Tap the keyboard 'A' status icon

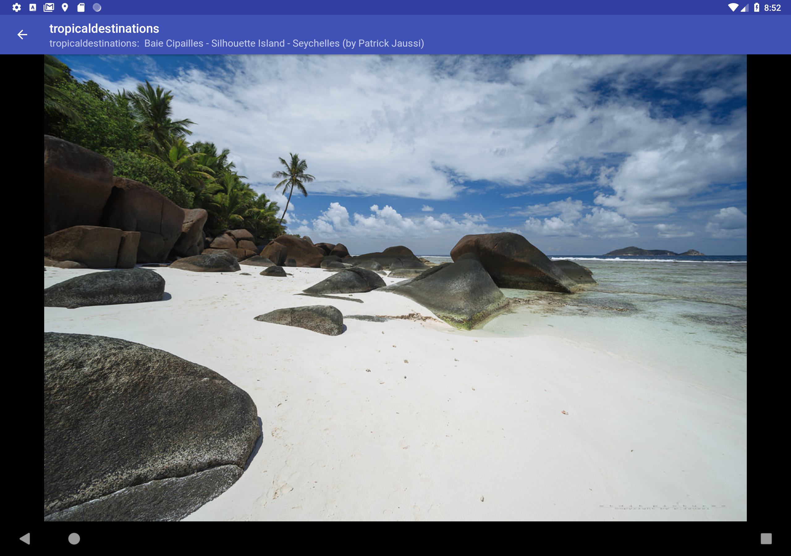pos(33,8)
